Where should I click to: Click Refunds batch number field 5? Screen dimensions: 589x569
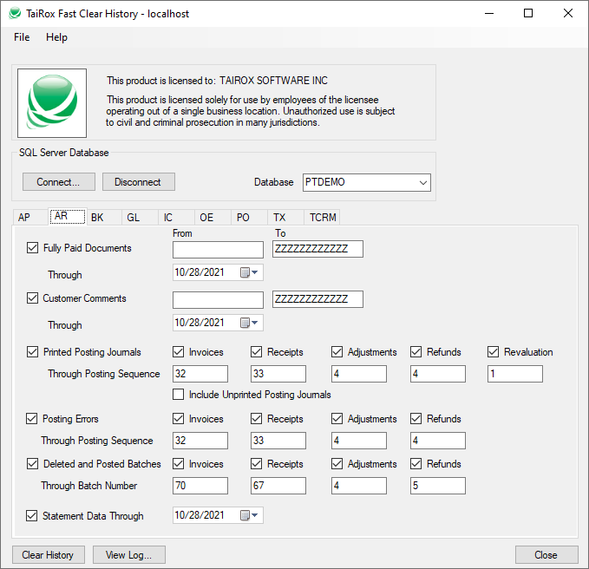[x=438, y=486]
